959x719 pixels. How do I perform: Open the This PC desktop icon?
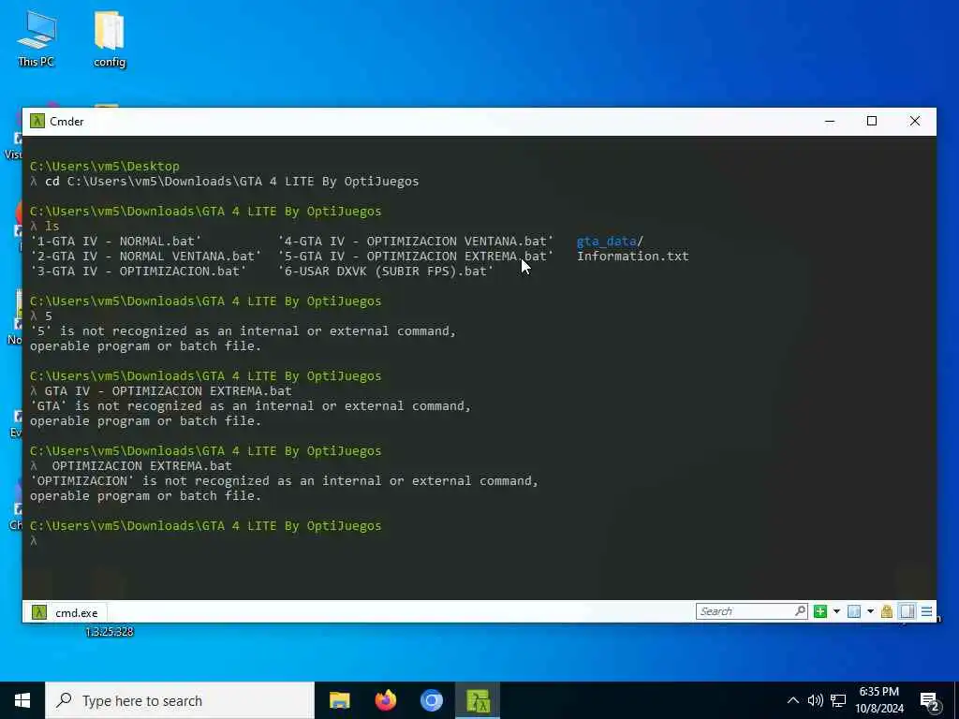pyautogui.click(x=37, y=39)
